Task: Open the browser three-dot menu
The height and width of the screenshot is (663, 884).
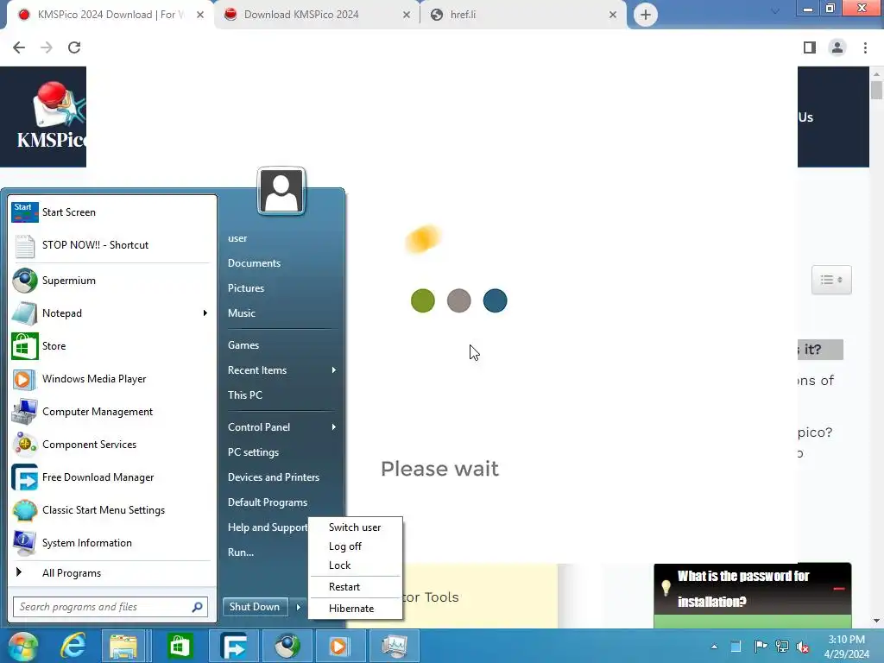Action: click(x=865, y=47)
